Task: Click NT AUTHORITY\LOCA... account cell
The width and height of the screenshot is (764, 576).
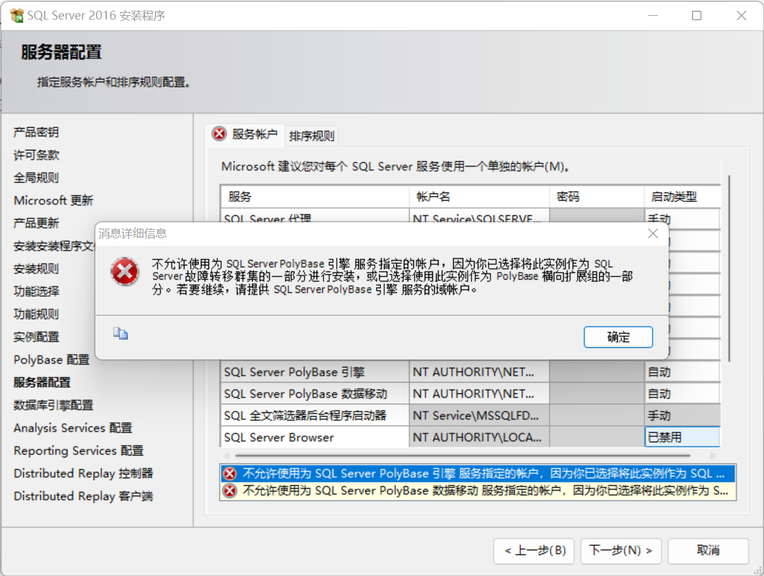Action: pyautogui.click(x=479, y=437)
